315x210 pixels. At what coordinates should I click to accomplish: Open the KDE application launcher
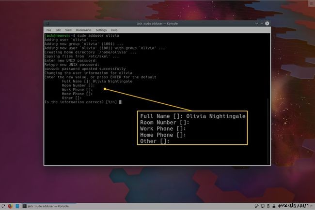pyautogui.click(x=3, y=206)
